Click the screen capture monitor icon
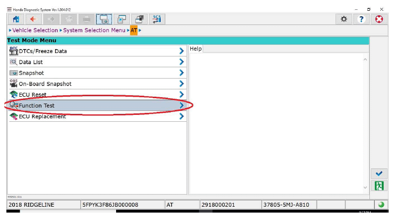The height and width of the screenshot is (217, 394). [104, 19]
